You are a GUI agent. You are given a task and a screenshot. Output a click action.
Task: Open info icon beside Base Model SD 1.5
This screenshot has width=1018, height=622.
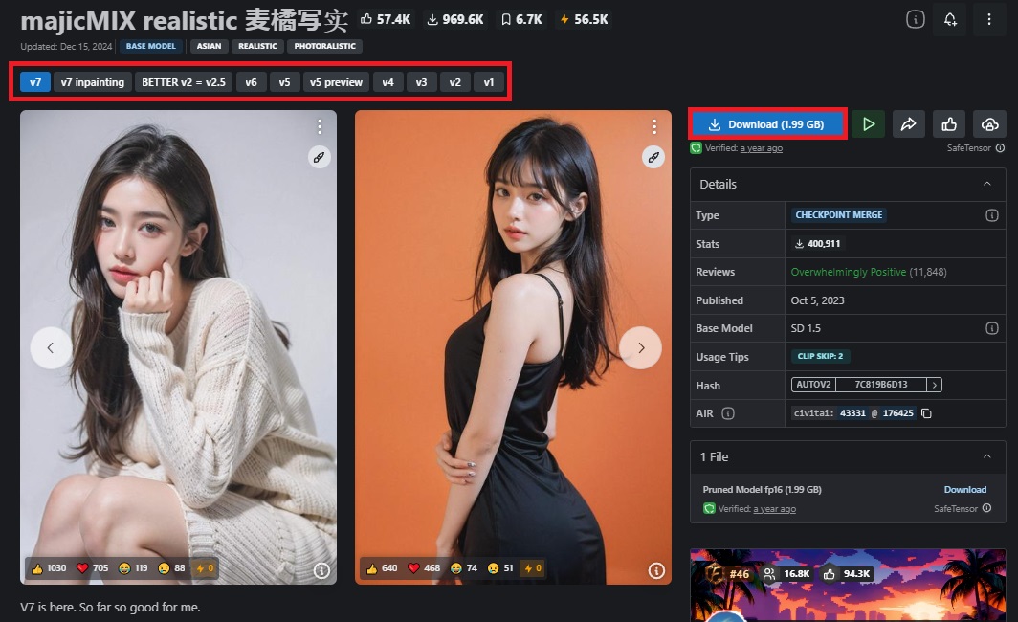coord(992,328)
